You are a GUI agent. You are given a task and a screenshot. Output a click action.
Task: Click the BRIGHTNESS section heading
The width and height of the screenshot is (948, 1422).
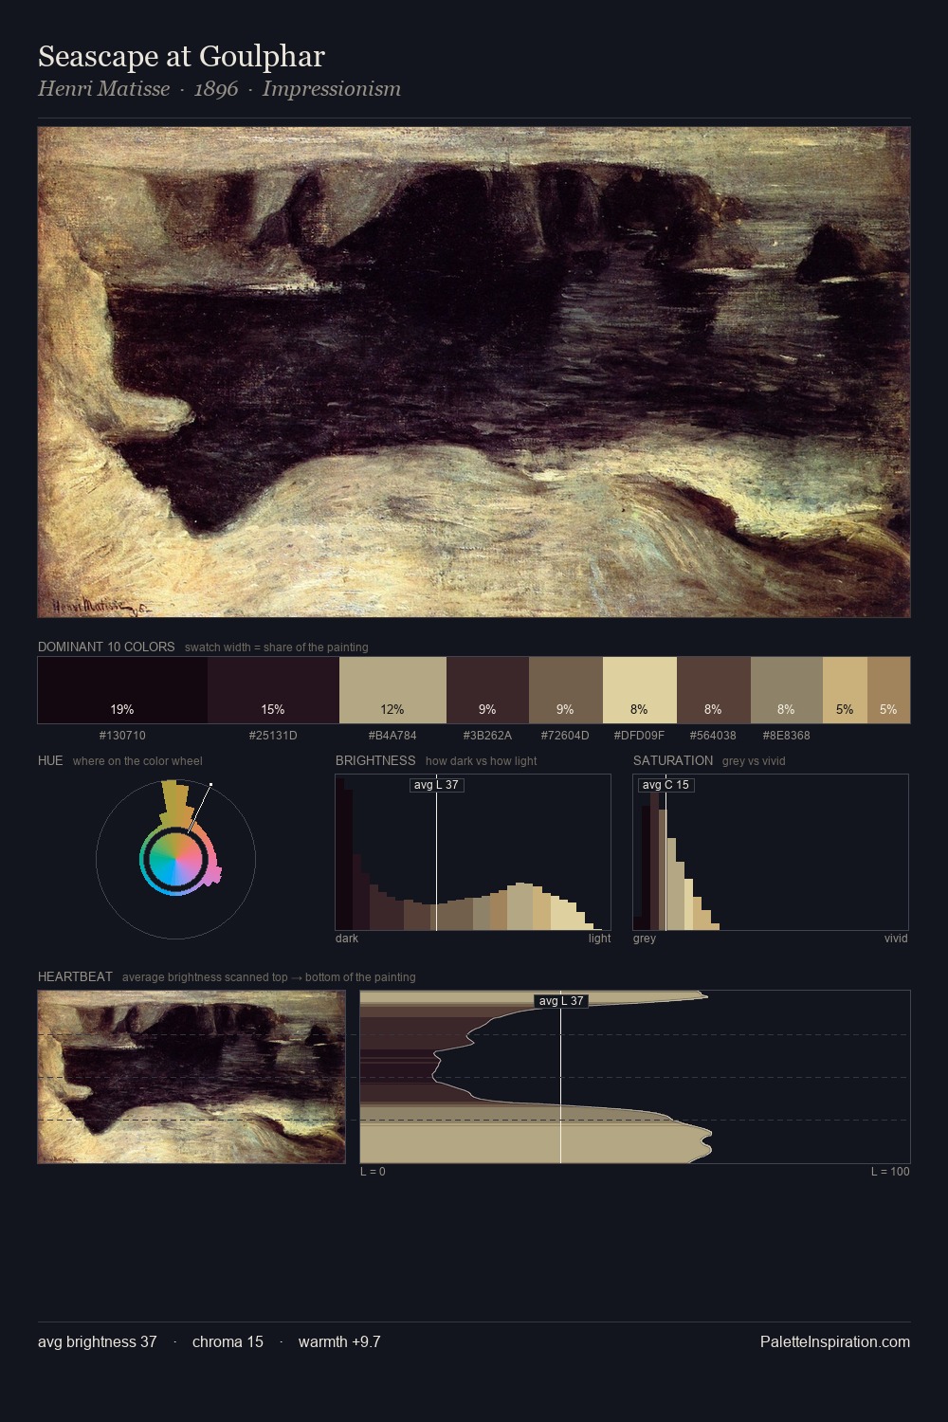pyautogui.click(x=375, y=760)
